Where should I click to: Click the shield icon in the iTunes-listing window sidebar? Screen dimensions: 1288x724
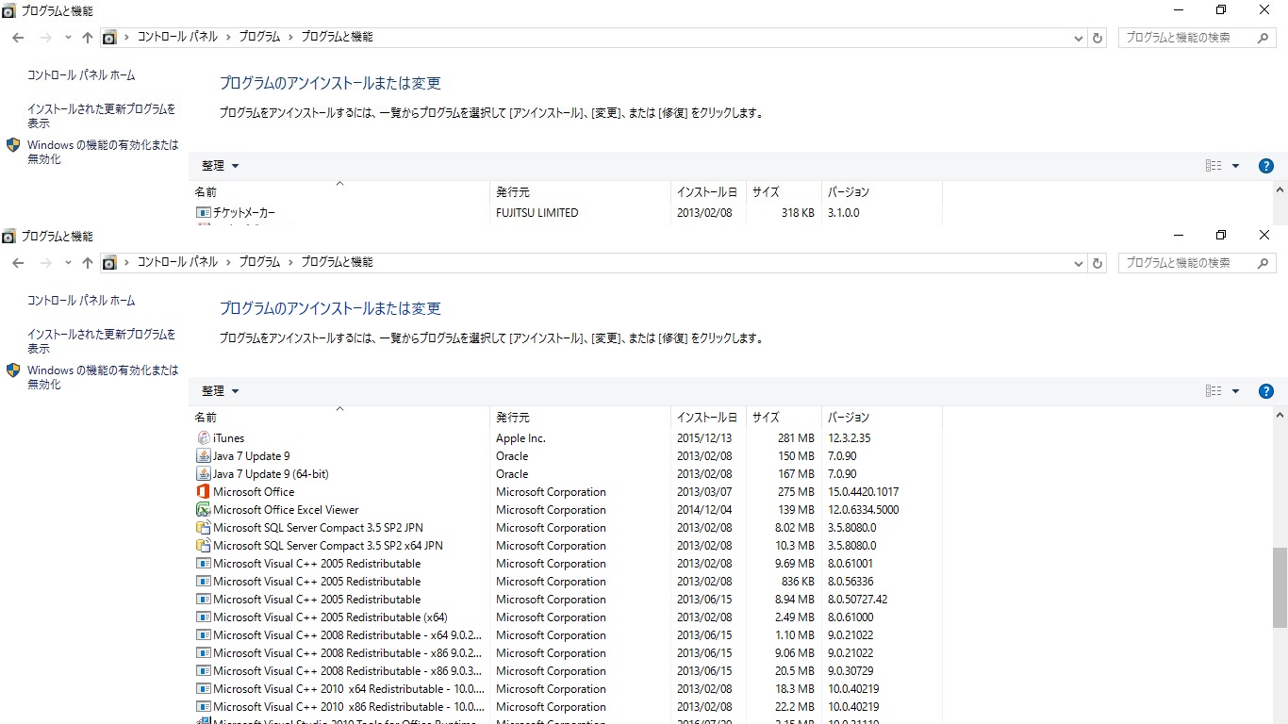click(13, 370)
